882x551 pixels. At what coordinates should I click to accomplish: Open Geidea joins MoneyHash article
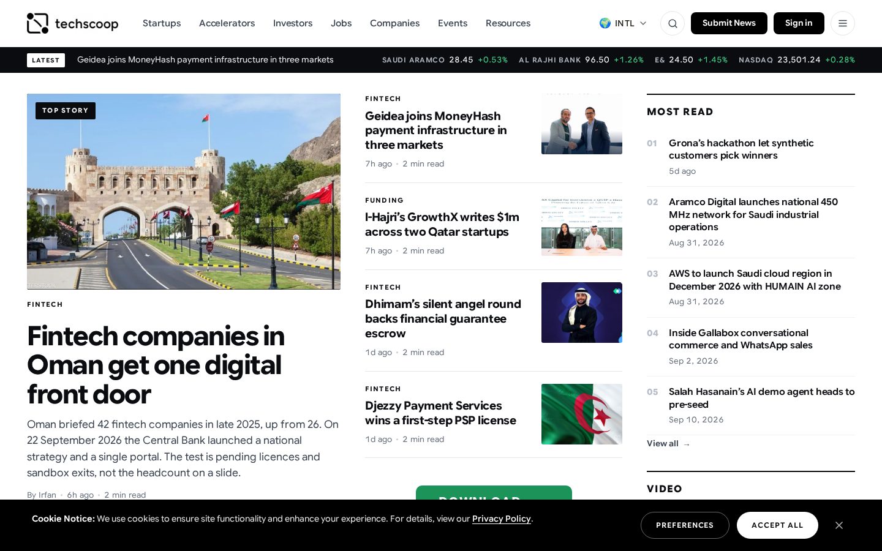(x=436, y=130)
